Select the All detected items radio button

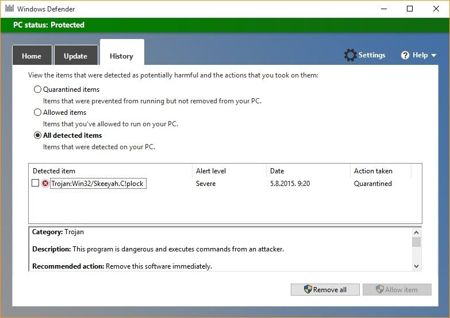pyautogui.click(x=37, y=135)
